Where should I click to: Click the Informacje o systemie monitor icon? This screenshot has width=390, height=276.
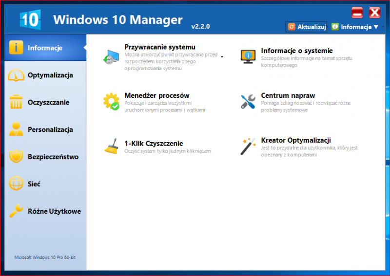click(248, 56)
